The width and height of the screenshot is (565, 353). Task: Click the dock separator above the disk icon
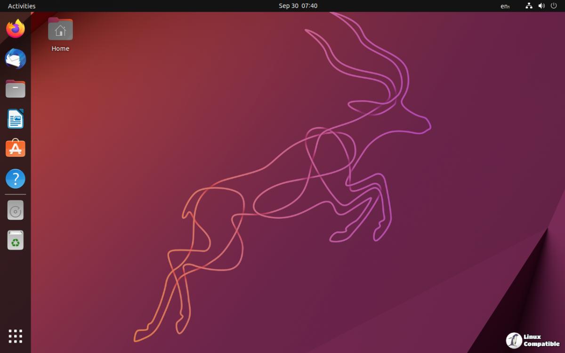tap(15, 194)
